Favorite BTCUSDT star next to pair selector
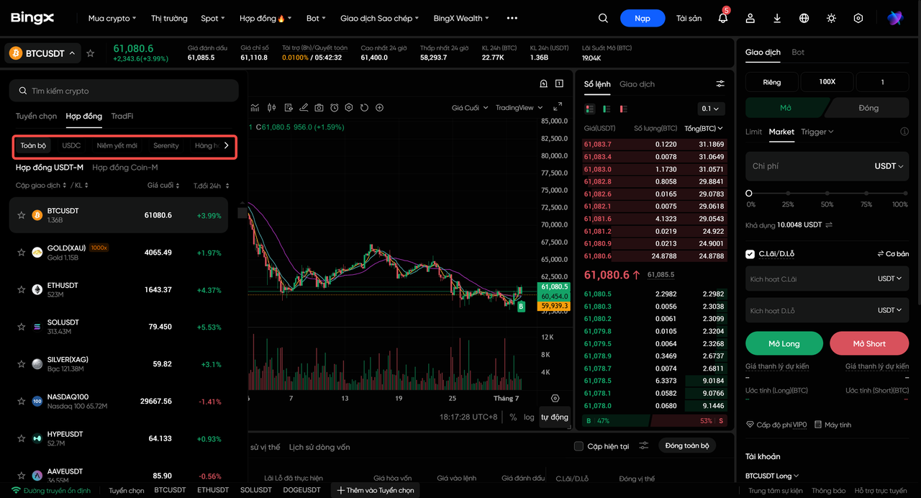 (91, 53)
